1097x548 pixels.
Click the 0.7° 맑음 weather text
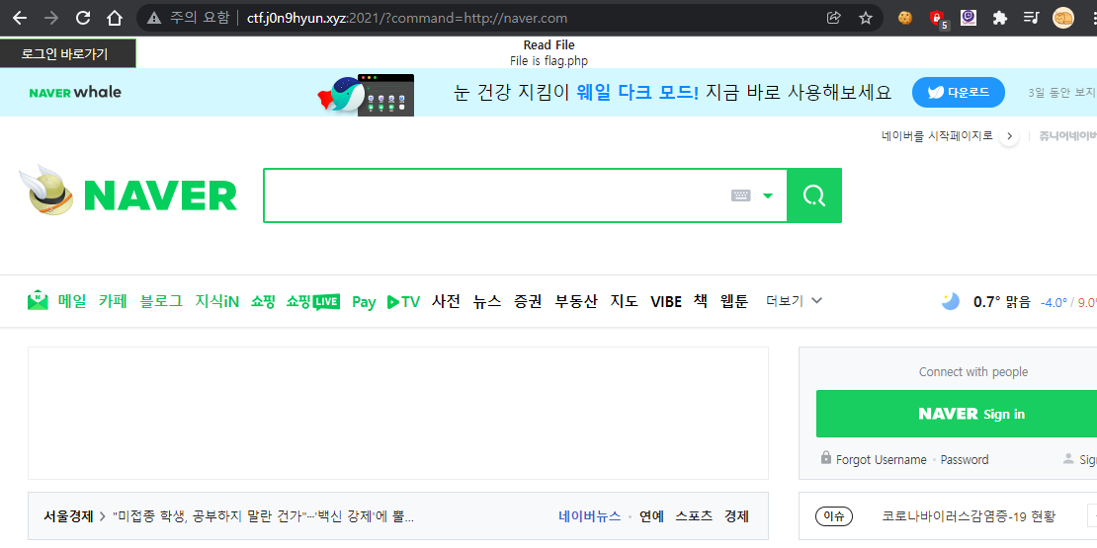[x=1002, y=302]
